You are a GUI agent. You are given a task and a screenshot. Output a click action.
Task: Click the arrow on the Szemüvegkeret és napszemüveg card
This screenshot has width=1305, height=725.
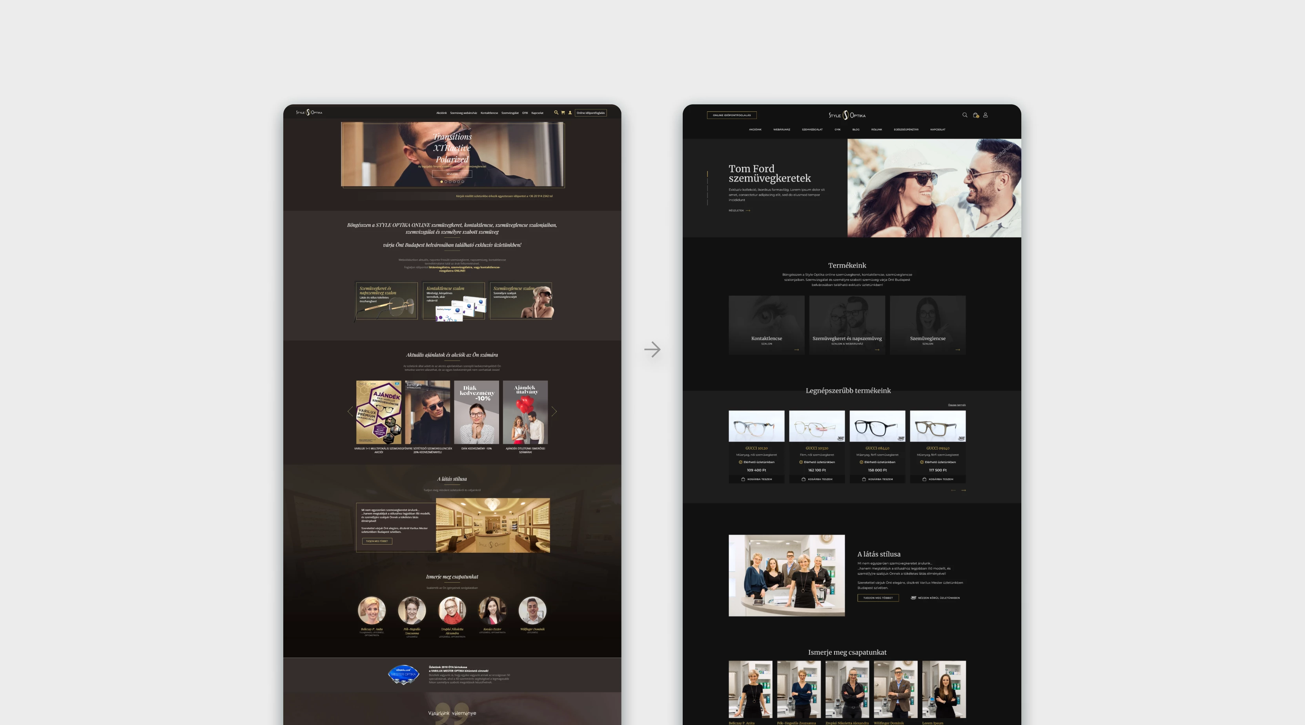click(x=877, y=350)
